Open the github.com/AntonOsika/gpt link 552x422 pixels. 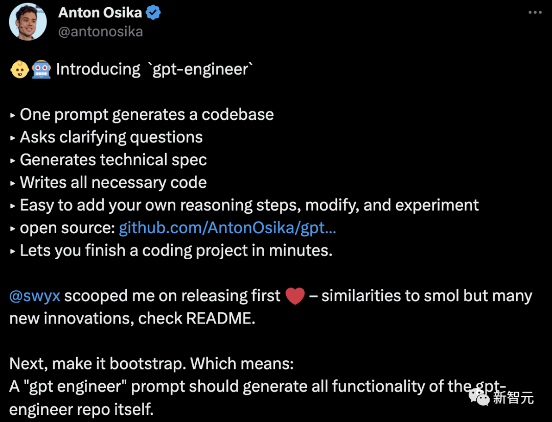227,228
